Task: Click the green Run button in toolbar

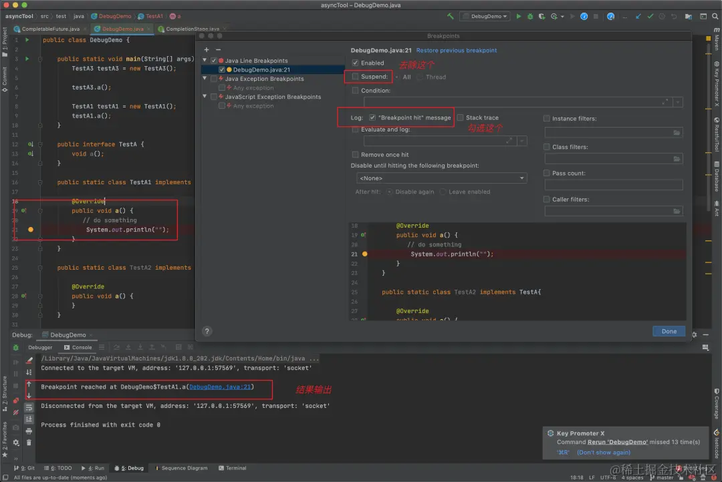Action: click(518, 16)
